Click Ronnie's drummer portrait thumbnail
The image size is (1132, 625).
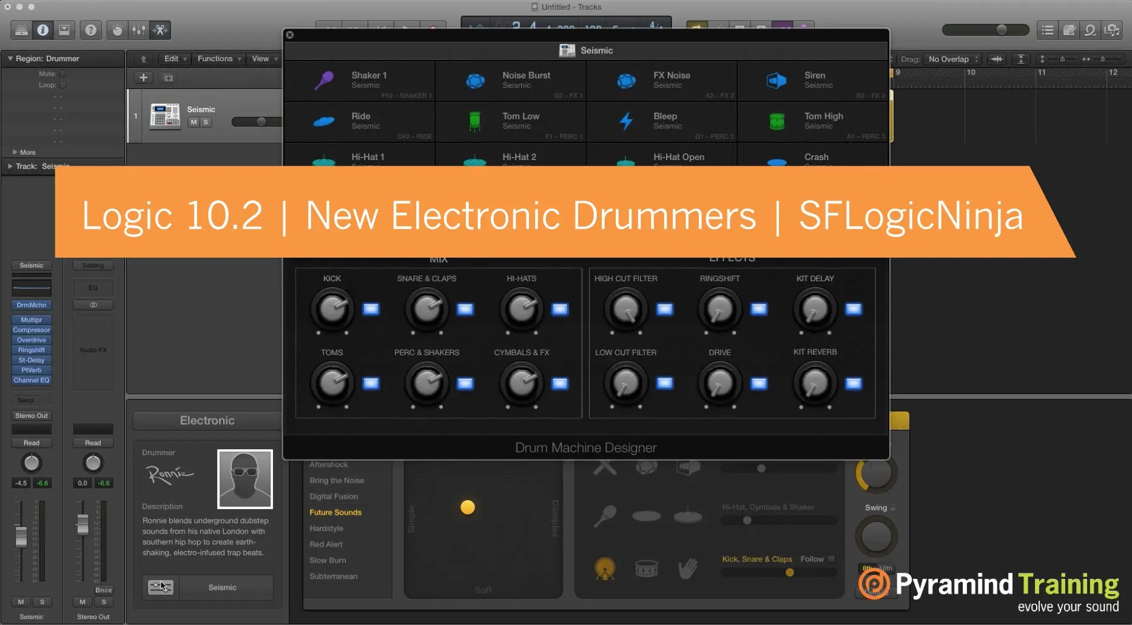[x=244, y=478]
